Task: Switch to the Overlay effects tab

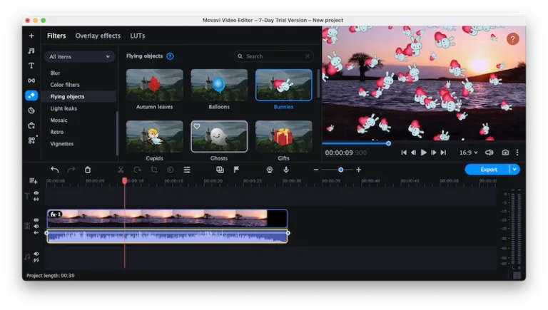Action: 98,36
